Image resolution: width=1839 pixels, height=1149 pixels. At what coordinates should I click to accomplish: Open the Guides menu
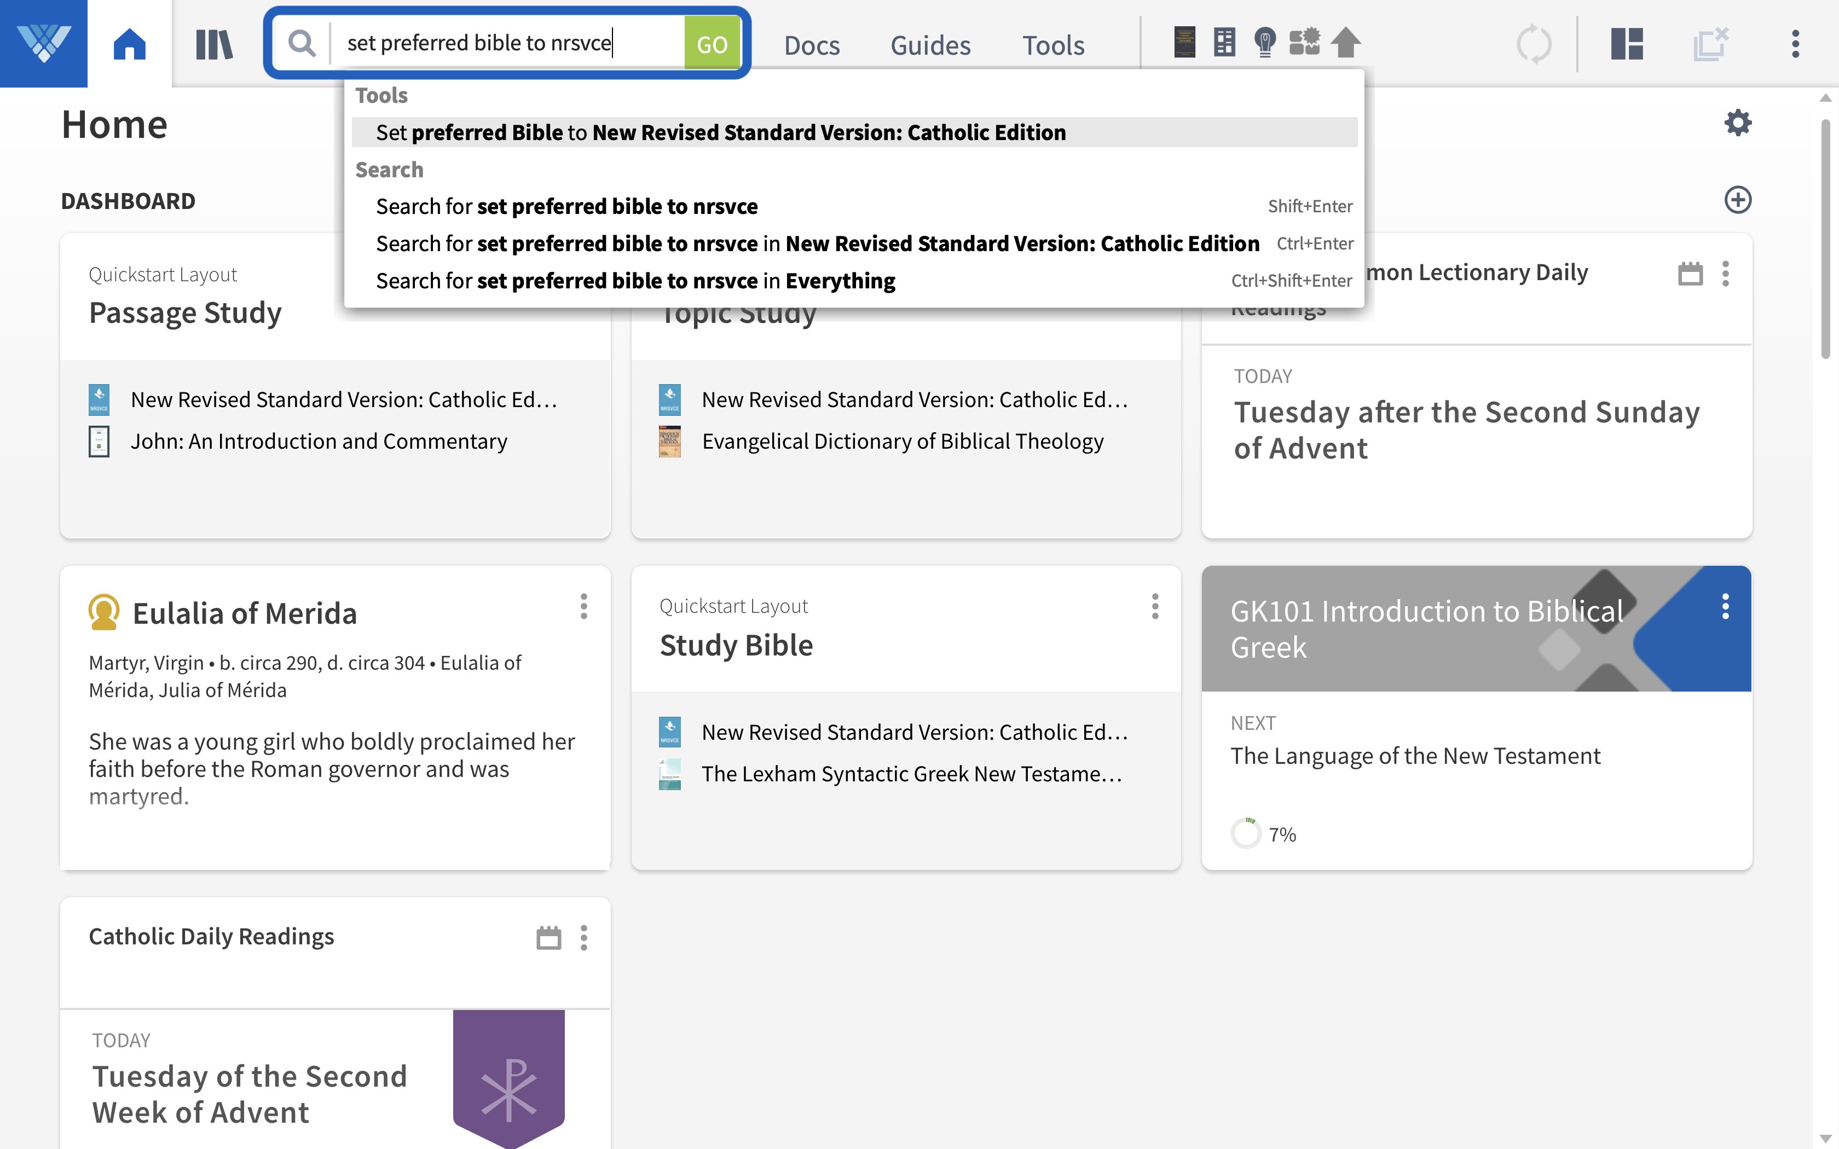pos(930,45)
